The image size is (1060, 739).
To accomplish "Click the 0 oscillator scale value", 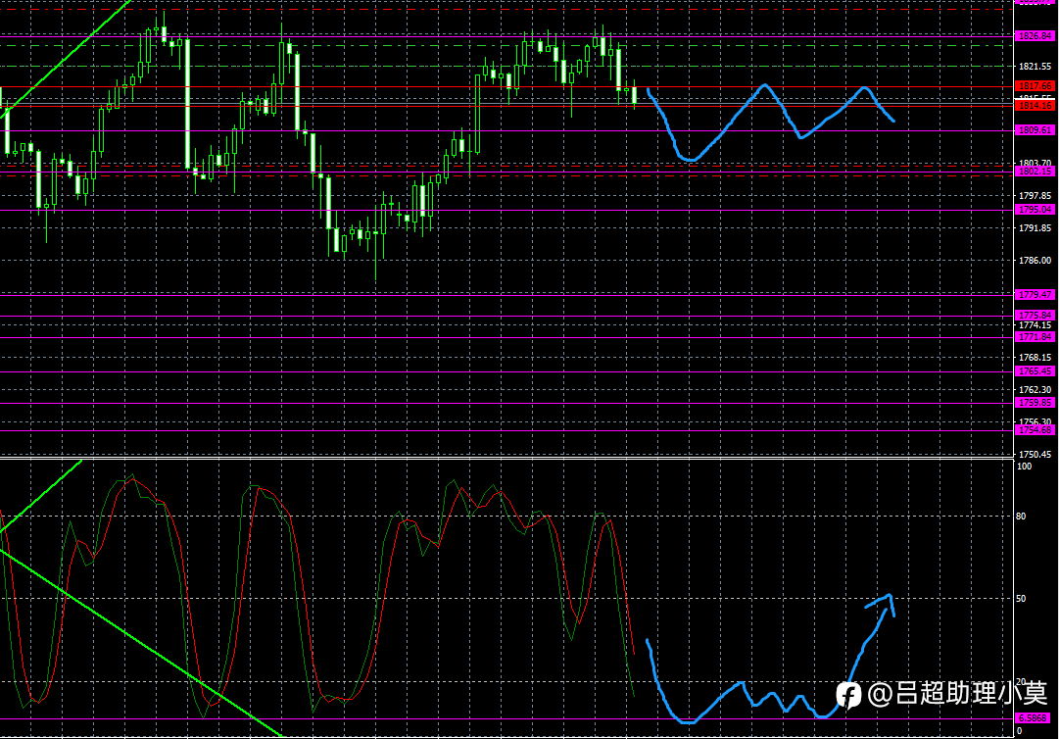I will pyautogui.click(x=1020, y=731).
